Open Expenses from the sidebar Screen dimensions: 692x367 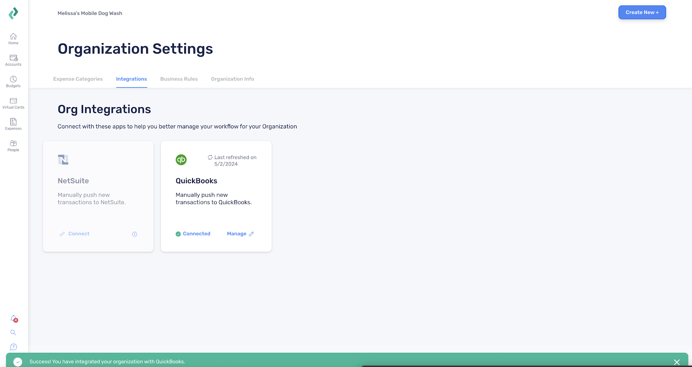coord(13,124)
